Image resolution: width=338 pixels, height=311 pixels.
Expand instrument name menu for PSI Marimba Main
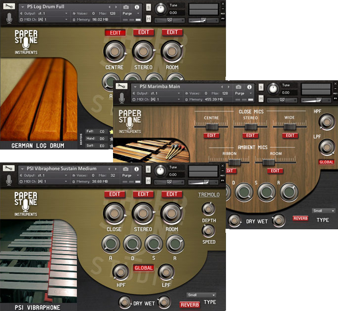(x=135, y=87)
